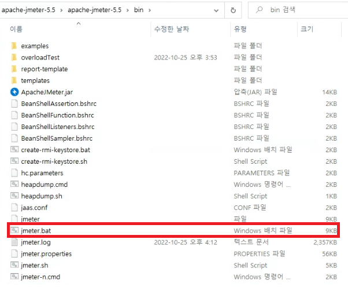
Task: Click the jmeter.properties file icon
Action: tap(14, 253)
